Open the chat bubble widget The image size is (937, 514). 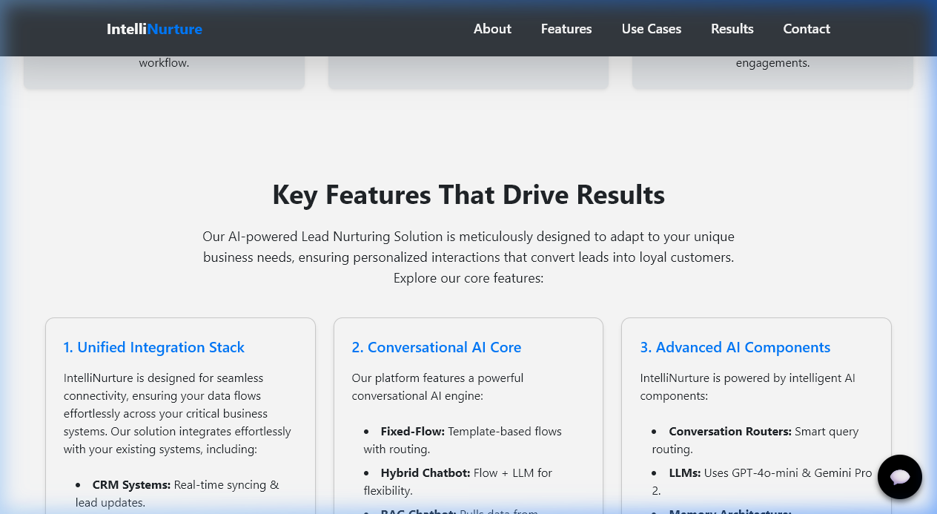pyautogui.click(x=900, y=477)
